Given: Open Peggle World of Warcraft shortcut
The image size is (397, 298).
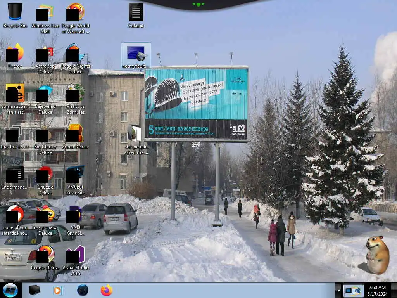Looking at the screenshot, I should [x=76, y=18].
